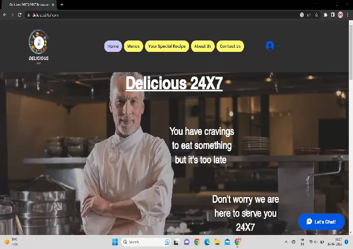
Task: Go back using browser back arrow
Action: tap(5, 15)
